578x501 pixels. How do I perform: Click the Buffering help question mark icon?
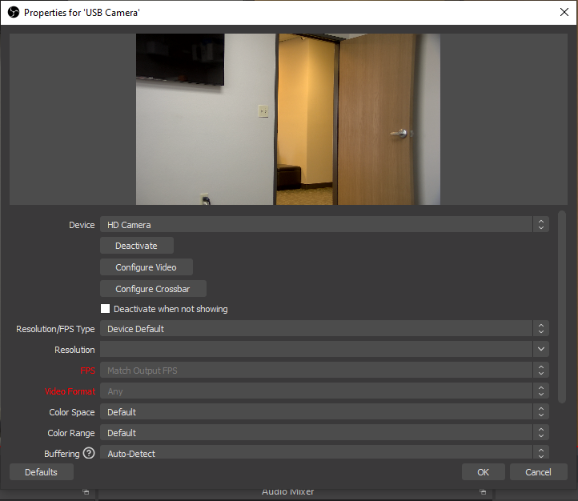coord(89,454)
